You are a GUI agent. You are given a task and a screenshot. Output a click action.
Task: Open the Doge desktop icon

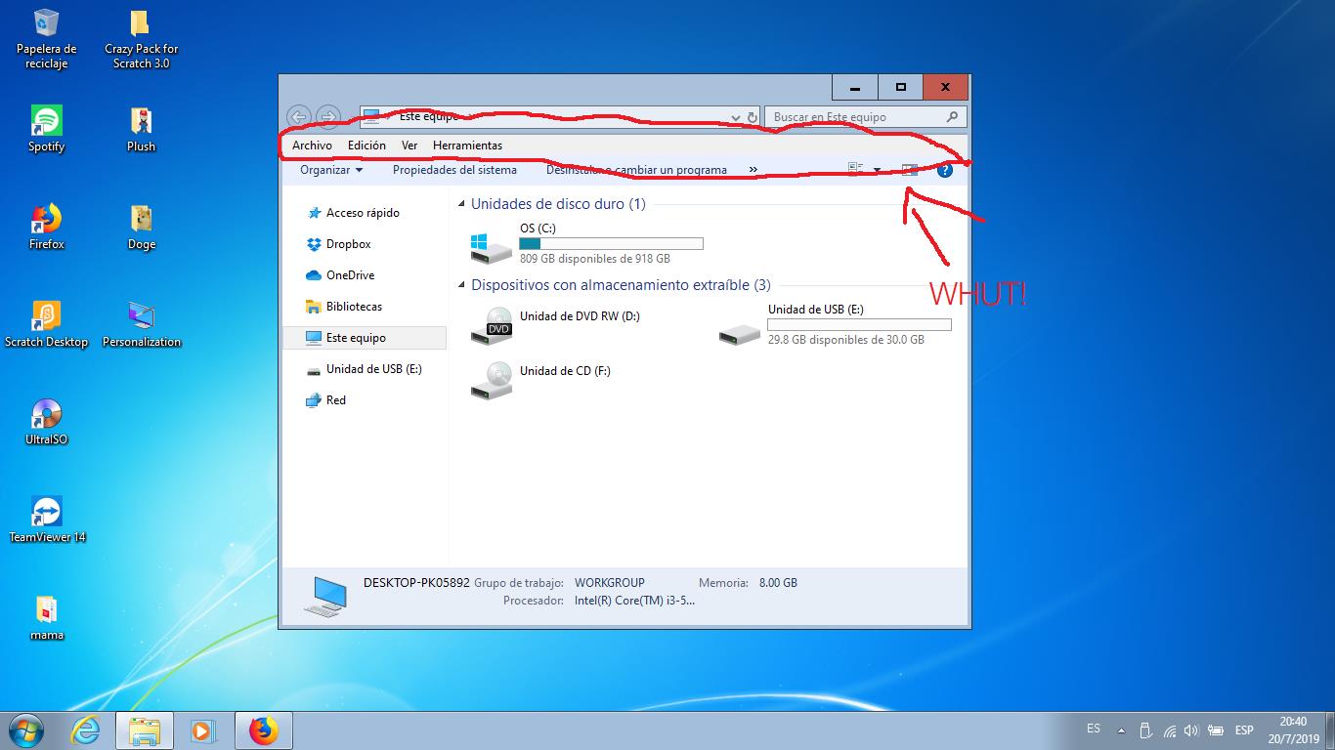click(x=141, y=227)
